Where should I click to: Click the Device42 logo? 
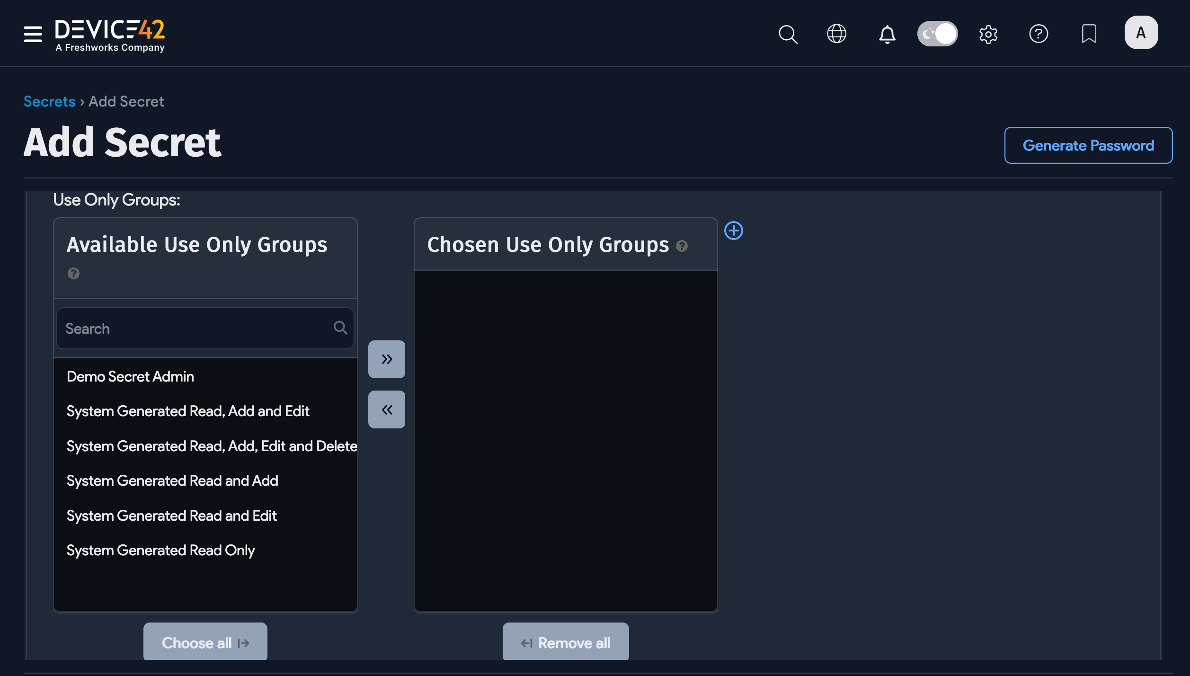coord(109,34)
